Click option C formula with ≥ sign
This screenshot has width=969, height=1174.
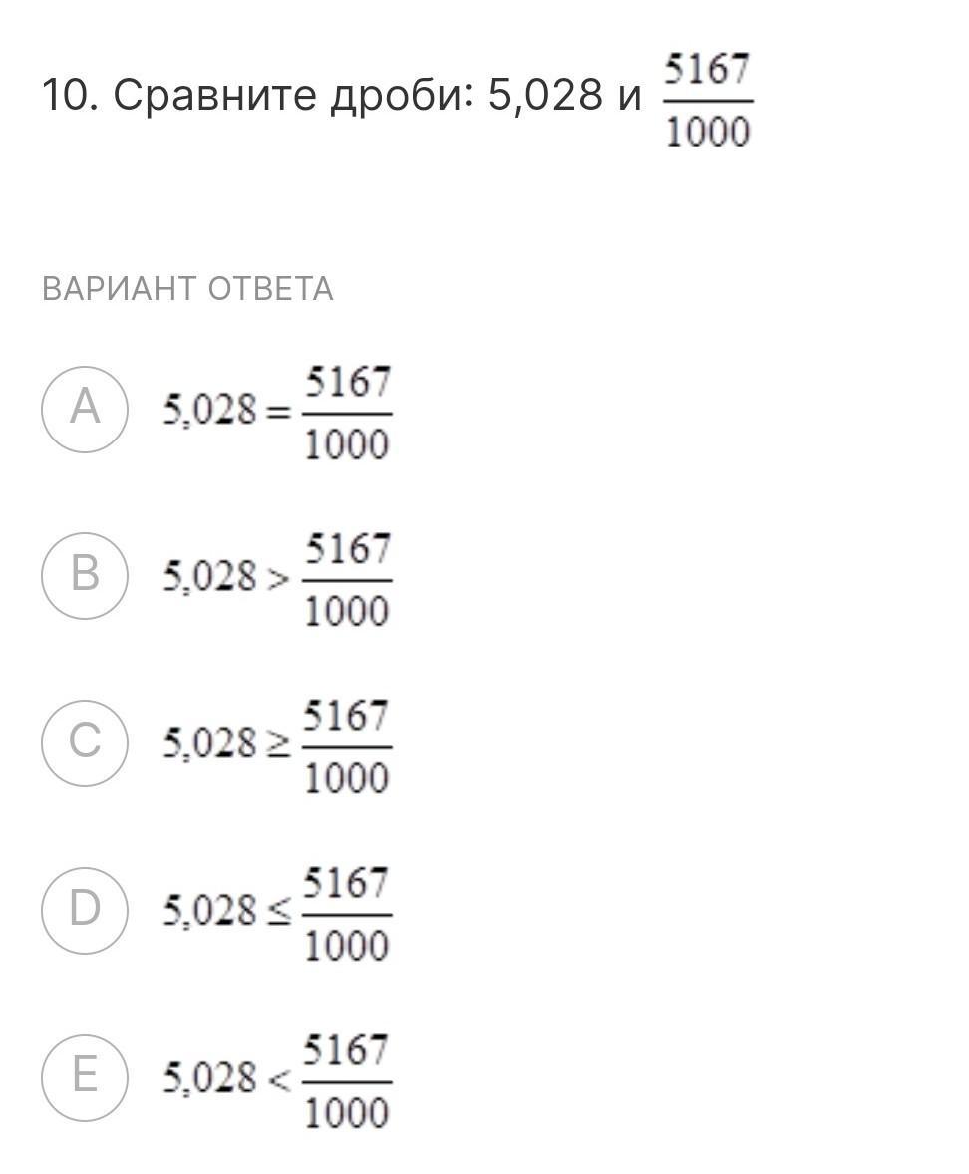coord(277,746)
